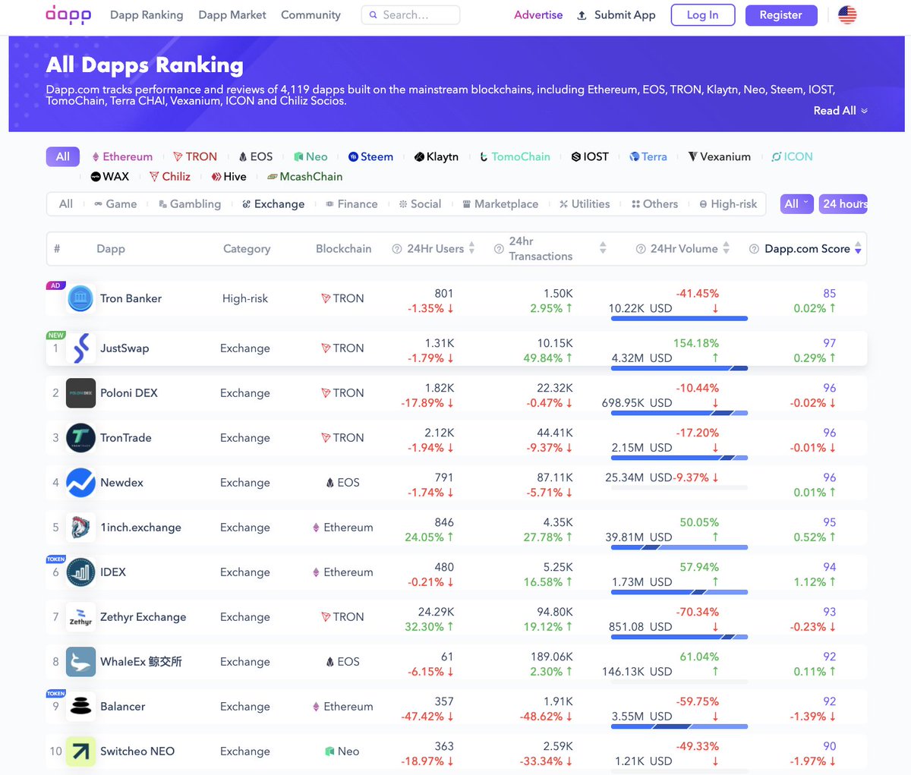The image size is (911, 775).
Task: Focus the Search input field
Action: (411, 14)
